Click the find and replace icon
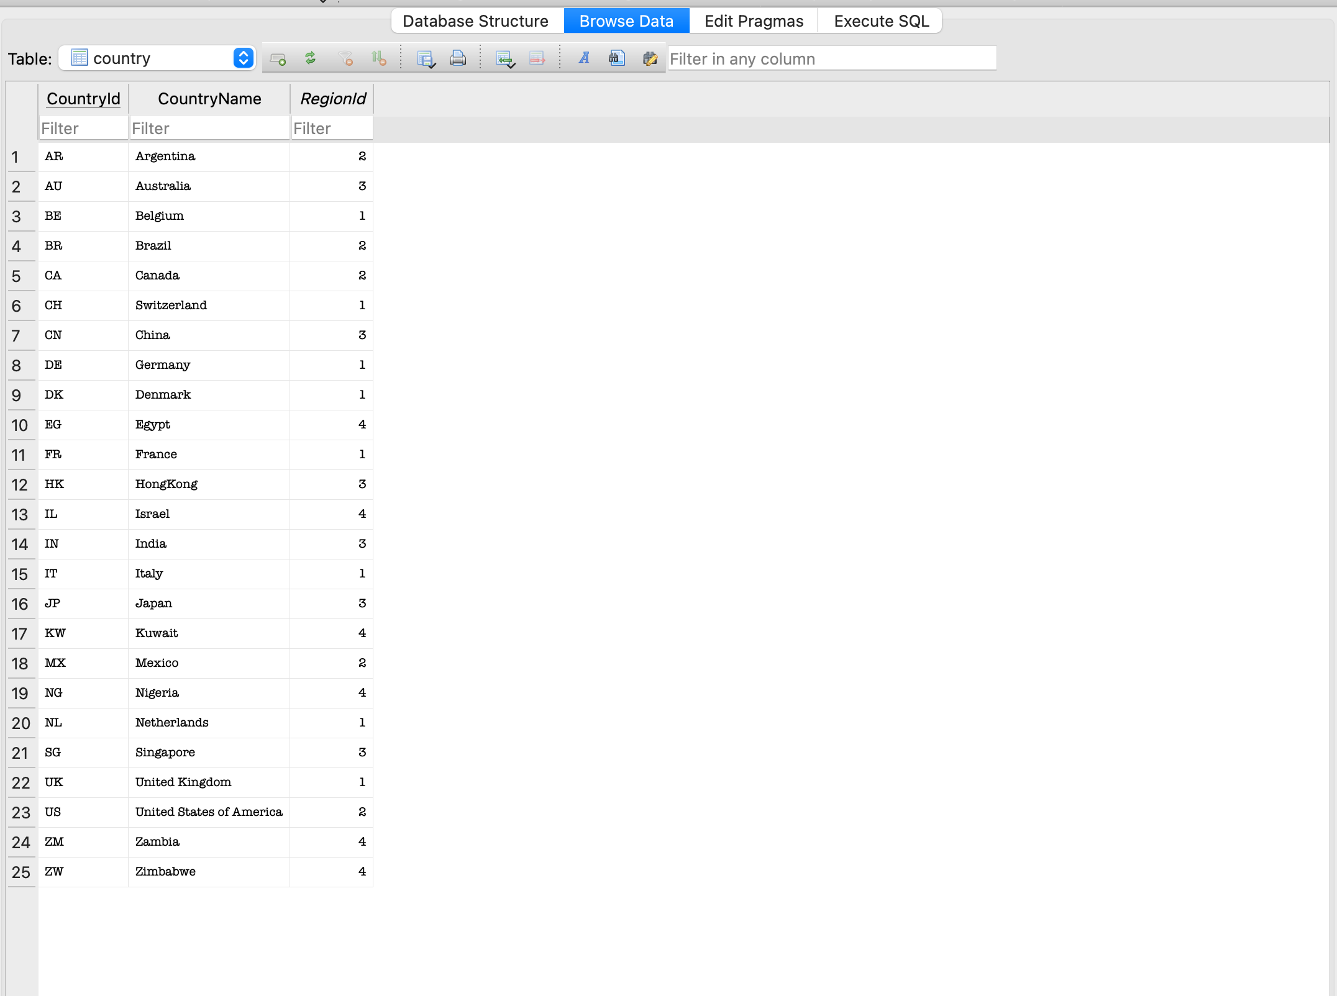 pos(650,58)
